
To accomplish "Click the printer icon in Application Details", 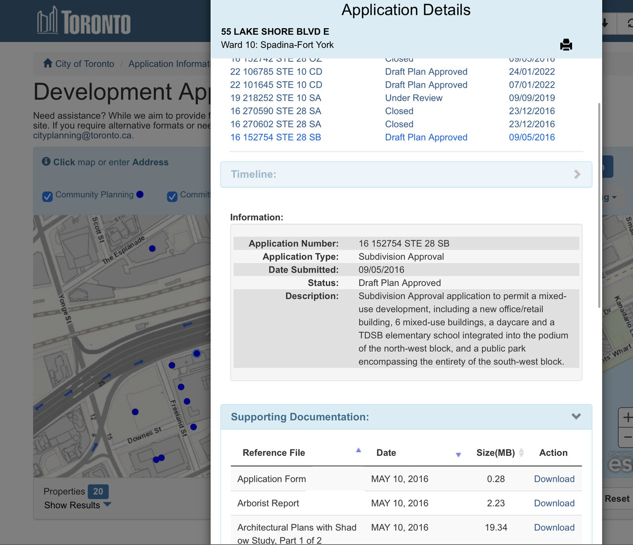I will (x=566, y=45).
